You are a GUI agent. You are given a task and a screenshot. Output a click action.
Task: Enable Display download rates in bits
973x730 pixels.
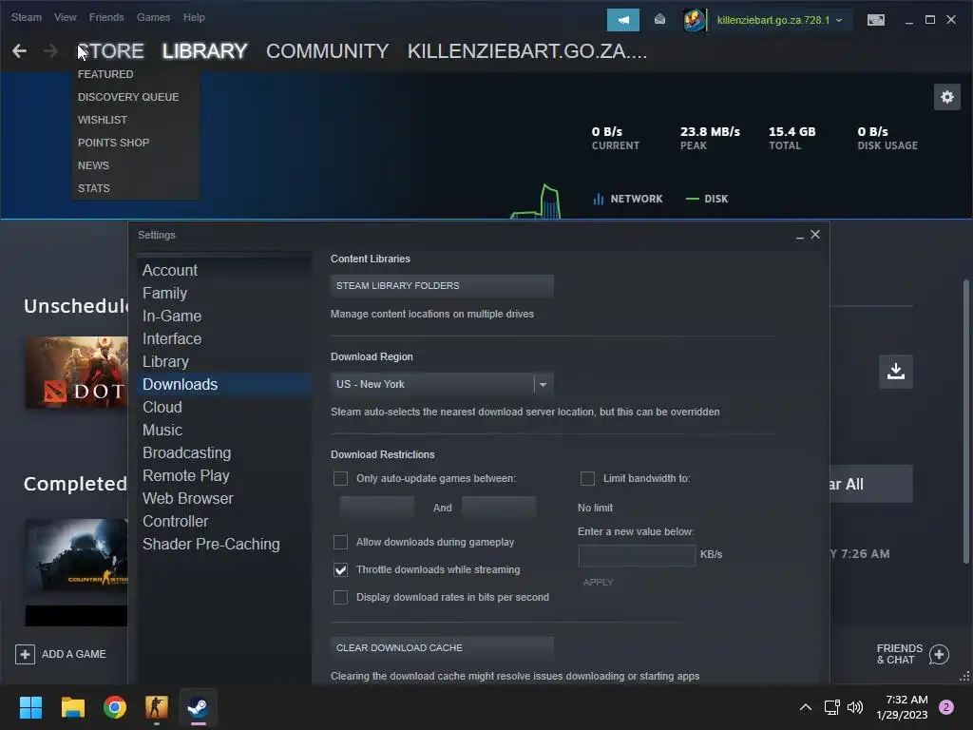(x=340, y=597)
